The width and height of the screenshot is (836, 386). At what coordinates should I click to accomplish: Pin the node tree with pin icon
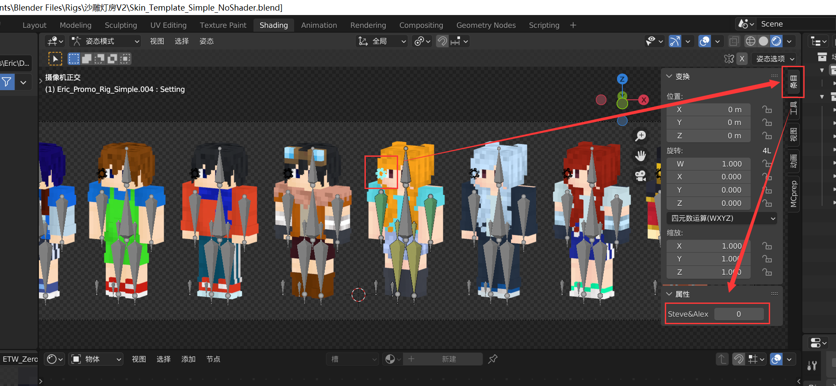[x=493, y=359]
